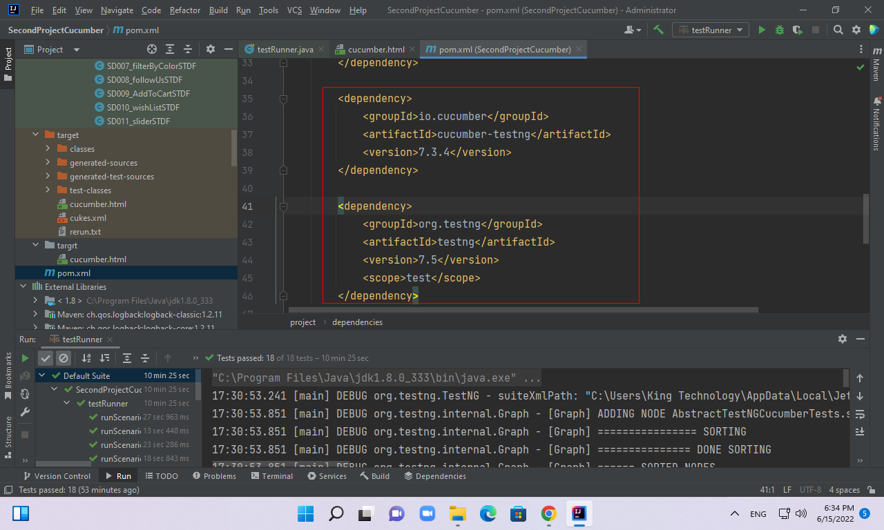Open the Dependencies tool window
This screenshot has width=884, height=530.
click(x=434, y=475)
